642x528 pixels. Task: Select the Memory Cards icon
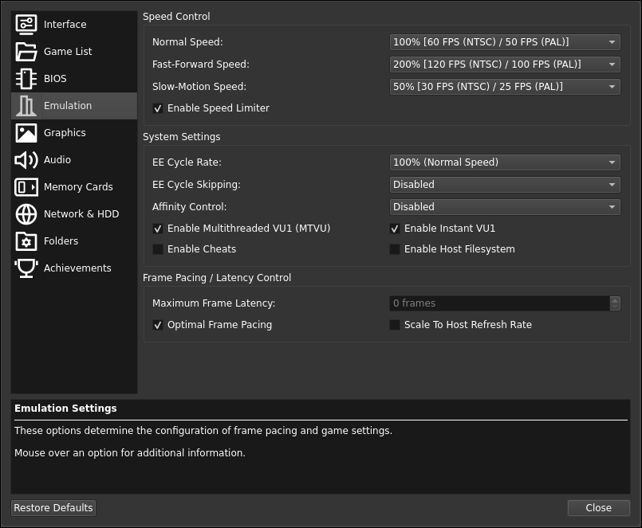pyautogui.click(x=26, y=186)
